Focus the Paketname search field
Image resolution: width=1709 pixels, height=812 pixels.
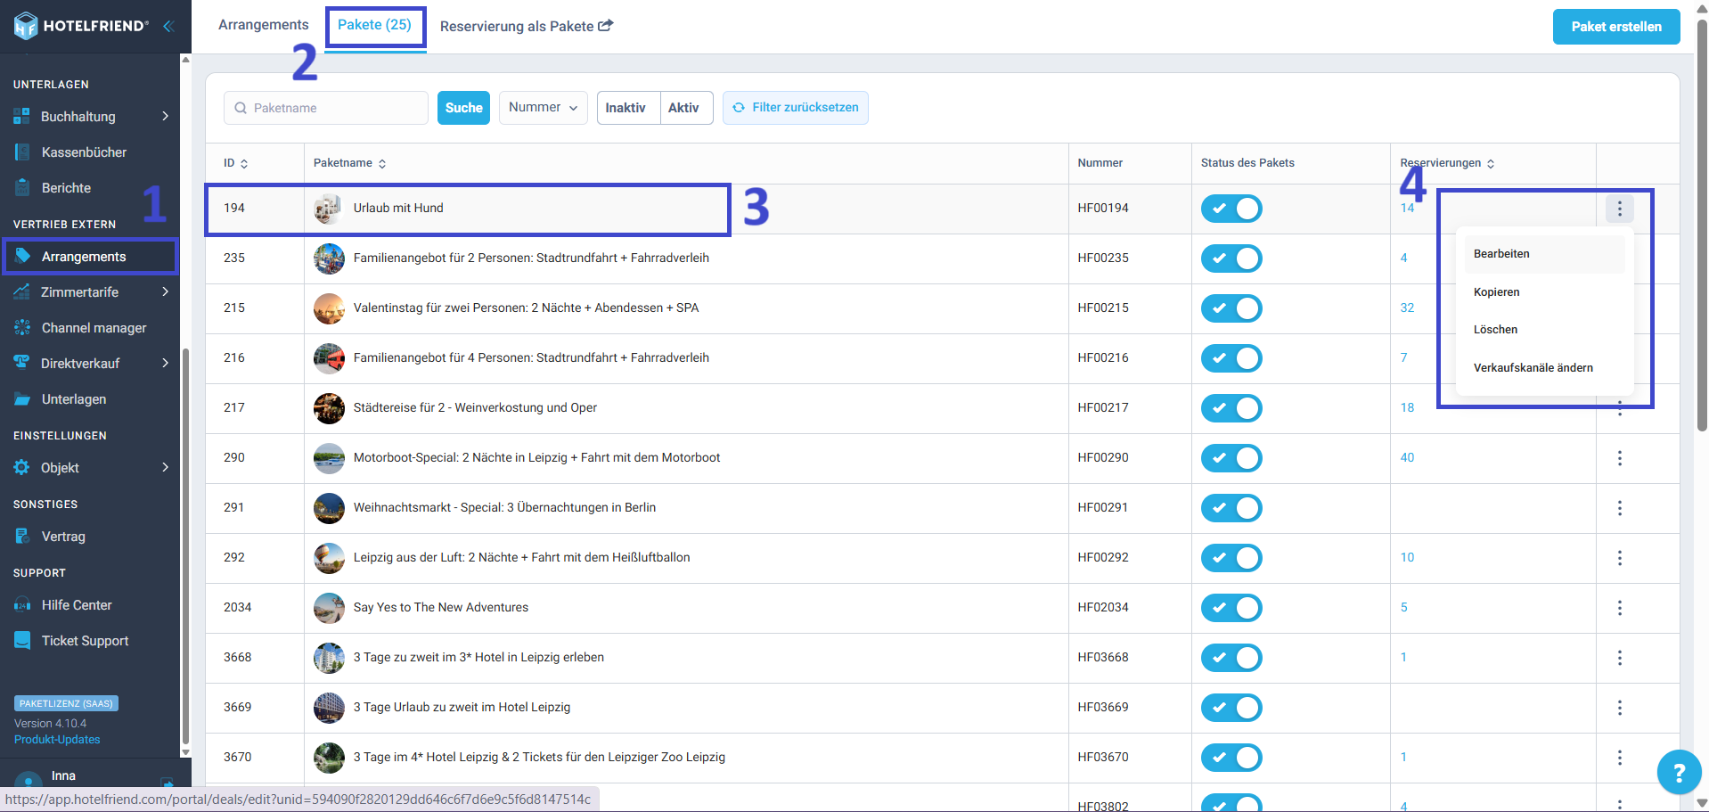tap(326, 108)
